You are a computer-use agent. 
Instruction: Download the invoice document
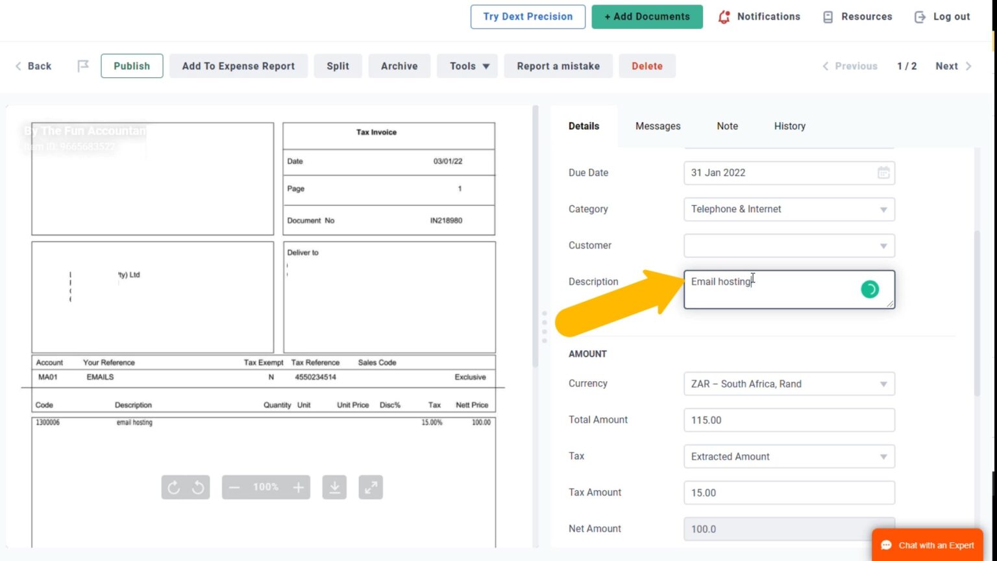(334, 488)
